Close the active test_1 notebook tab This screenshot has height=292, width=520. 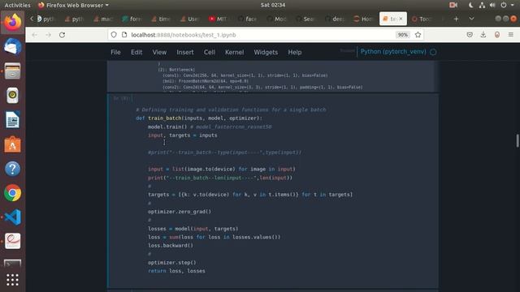[401, 19]
